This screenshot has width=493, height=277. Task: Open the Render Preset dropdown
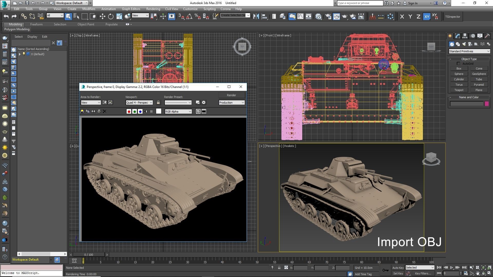(178, 102)
